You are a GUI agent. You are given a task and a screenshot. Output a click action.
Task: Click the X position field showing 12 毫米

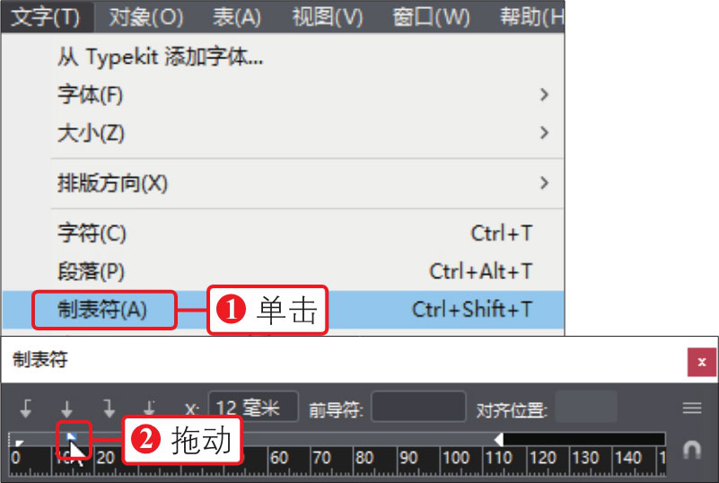pos(253,408)
